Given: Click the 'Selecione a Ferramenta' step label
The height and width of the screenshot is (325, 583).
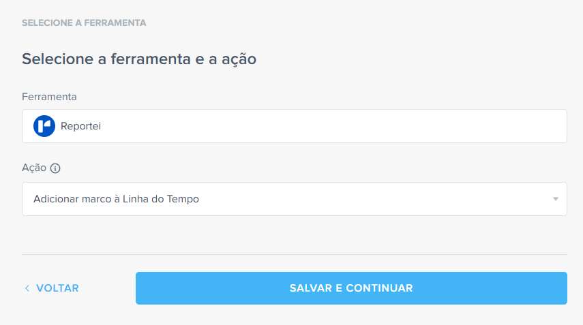Looking at the screenshot, I should (84, 23).
